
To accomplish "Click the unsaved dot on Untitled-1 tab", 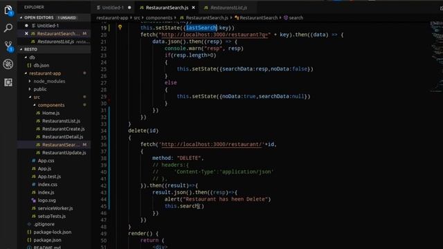I will coord(129,8).
